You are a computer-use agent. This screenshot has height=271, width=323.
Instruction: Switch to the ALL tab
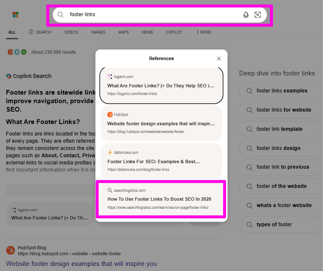12,32
